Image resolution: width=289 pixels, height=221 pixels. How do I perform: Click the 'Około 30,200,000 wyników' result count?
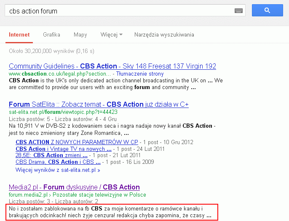[x=51, y=51]
